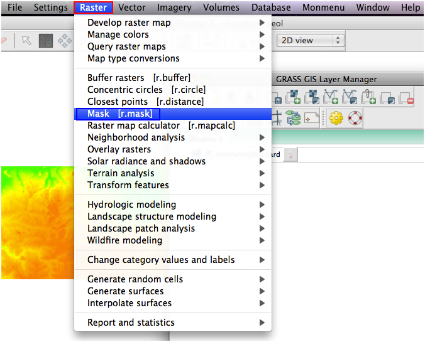This screenshot has height=342, width=425.
Task: Click Buffer rasters [r.buffer] entry
Action: click(x=138, y=78)
